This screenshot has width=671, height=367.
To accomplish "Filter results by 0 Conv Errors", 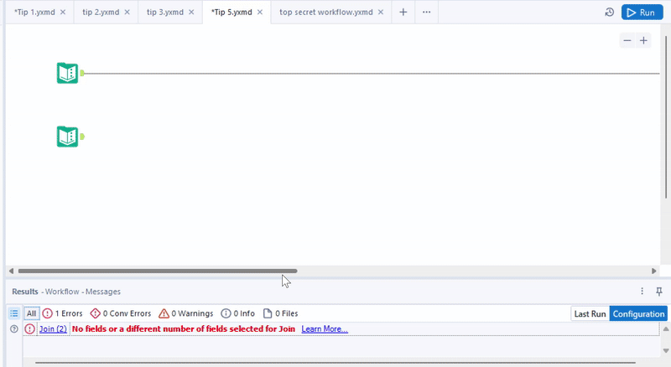I will pos(121,313).
